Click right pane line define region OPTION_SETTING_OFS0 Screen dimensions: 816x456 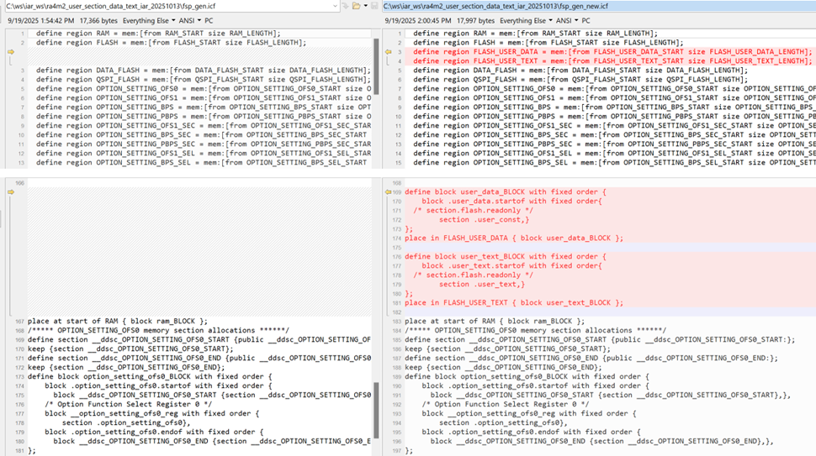614,89
